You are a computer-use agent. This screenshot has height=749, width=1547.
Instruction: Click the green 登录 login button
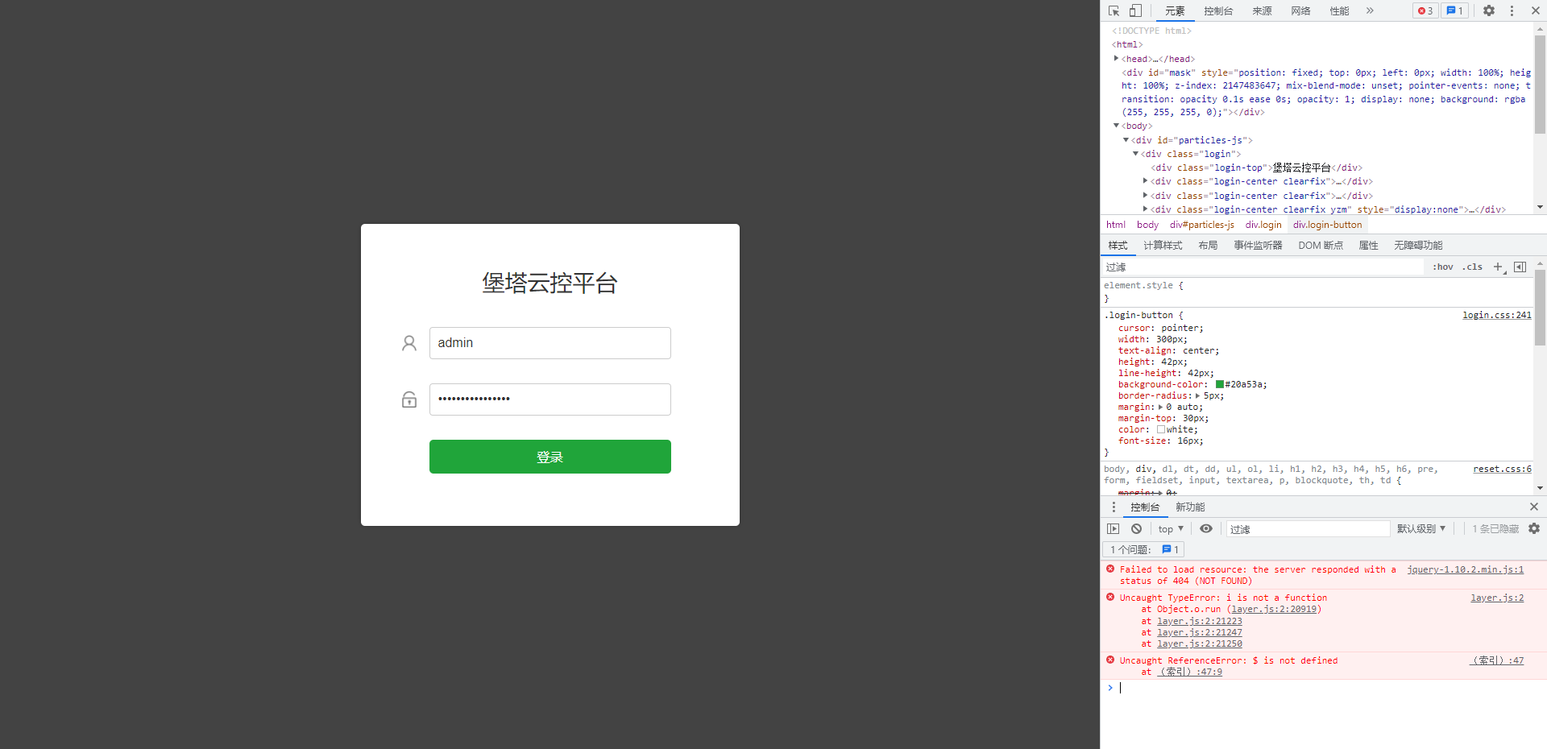click(550, 457)
